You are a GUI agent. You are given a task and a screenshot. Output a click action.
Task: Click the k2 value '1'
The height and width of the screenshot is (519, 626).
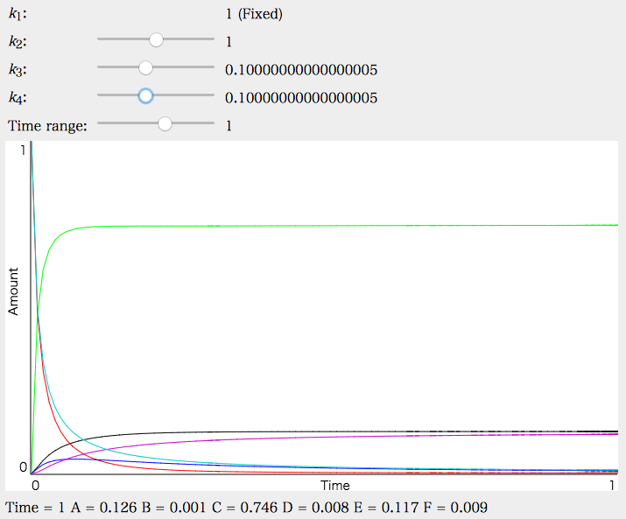(229, 42)
